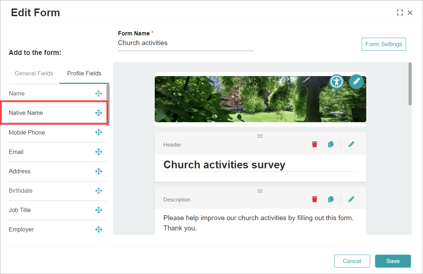The image size is (423, 274).
Task: Click the profile fields list scrollbar
Action: click(x=108, y=105)
